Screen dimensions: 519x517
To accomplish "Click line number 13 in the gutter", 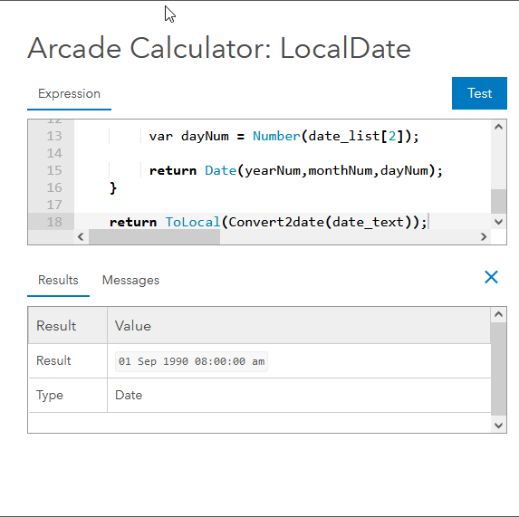I will (54, 136).
